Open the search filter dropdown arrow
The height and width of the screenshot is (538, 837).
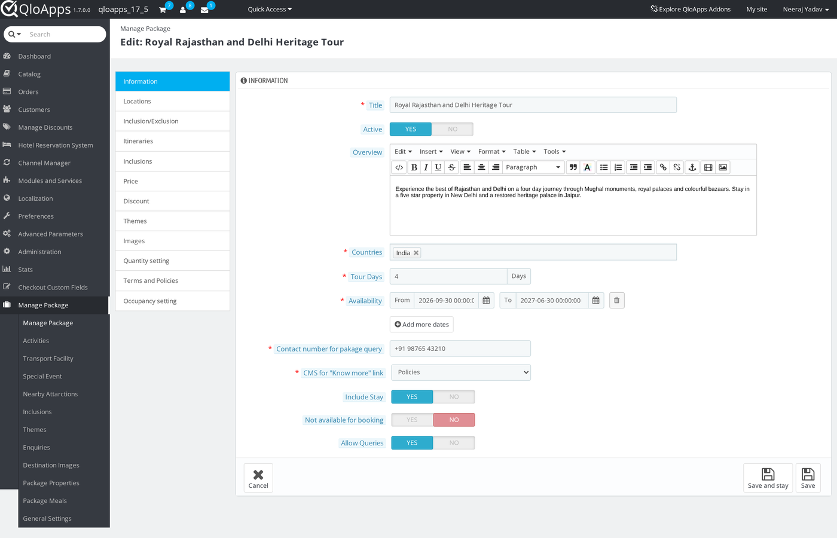click(x=15, y=35)
